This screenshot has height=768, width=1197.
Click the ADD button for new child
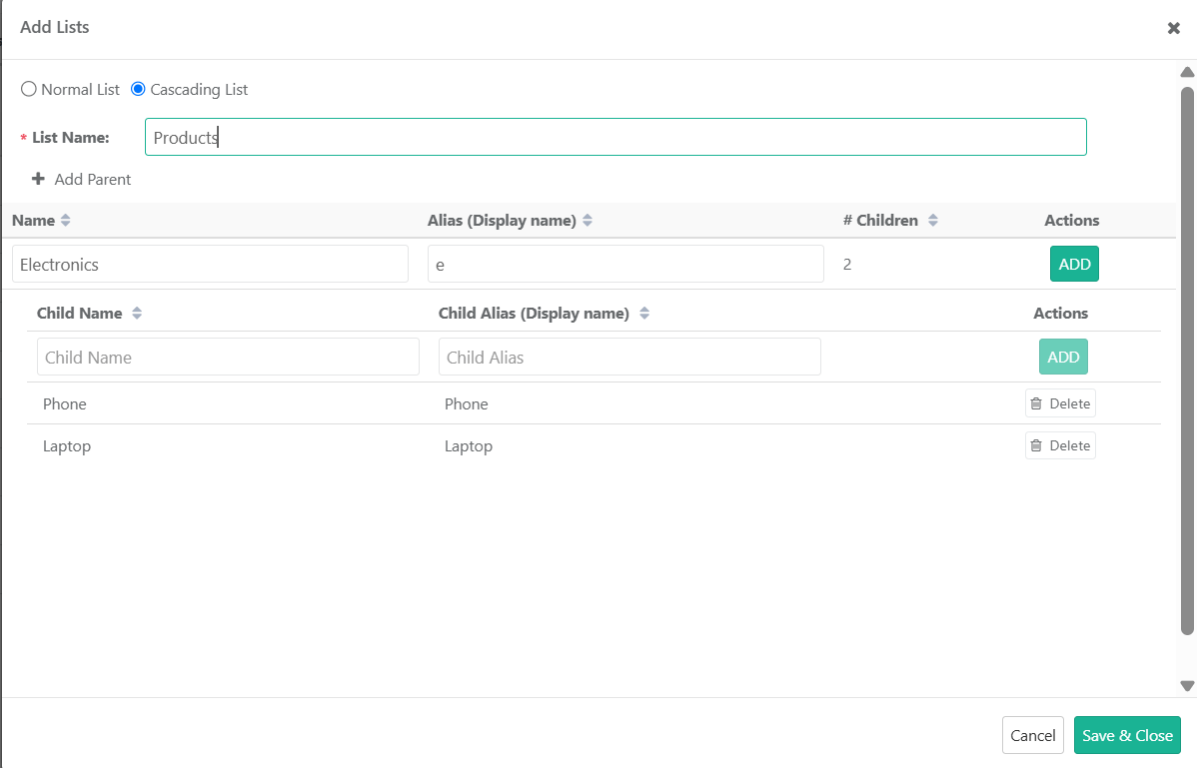(x=1063, y=357)
